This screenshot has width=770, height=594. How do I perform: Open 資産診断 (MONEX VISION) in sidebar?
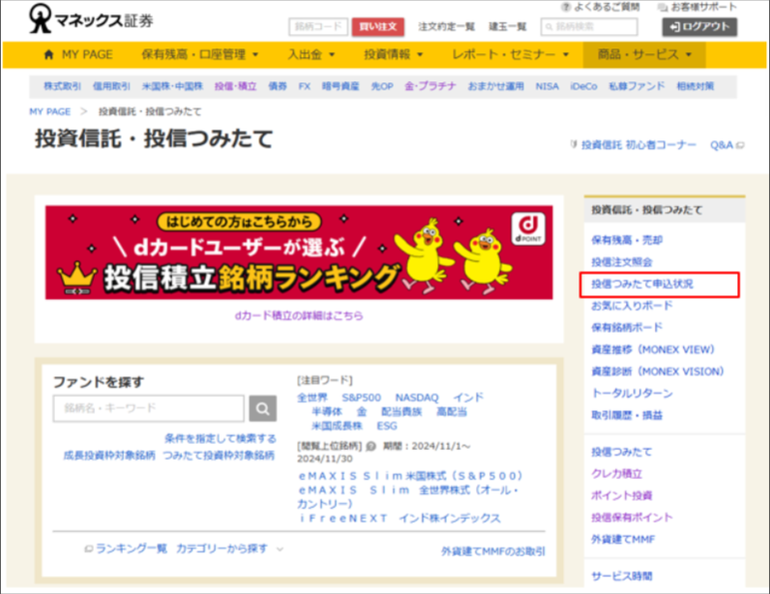pyautogui.click(x=658, y=371)
